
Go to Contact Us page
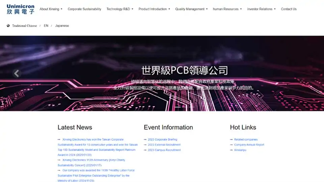[289, 9]
